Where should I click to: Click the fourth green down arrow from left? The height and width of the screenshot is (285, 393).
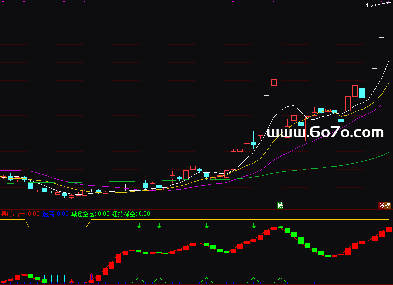[254, 226]
